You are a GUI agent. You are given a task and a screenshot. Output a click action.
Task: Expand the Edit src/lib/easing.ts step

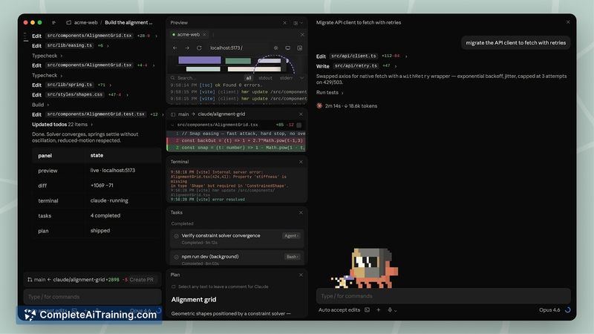(108, 46)
